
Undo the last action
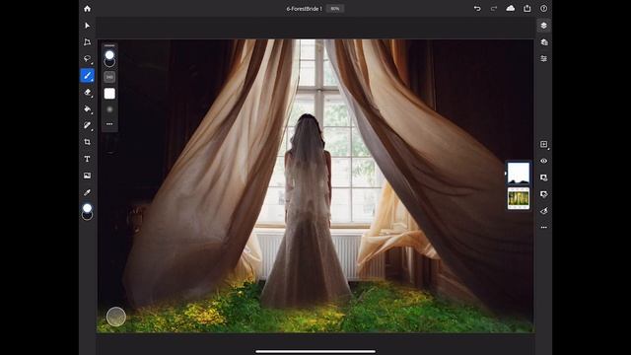[477, 9]
